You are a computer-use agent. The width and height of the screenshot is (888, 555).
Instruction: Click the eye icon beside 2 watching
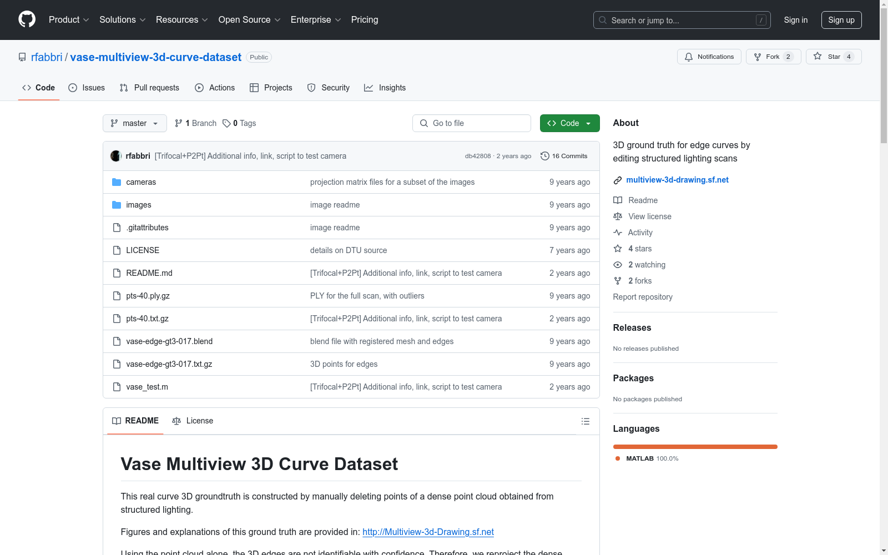tap(618, 265)
